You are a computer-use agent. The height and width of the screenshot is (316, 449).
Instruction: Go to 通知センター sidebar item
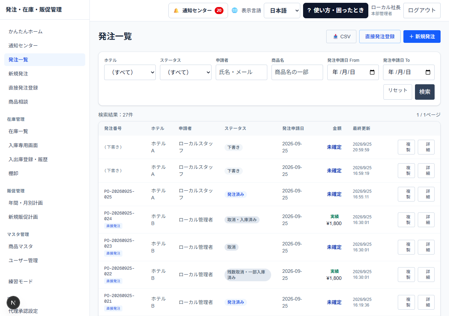pyautogui.click(x=45, y=46)
